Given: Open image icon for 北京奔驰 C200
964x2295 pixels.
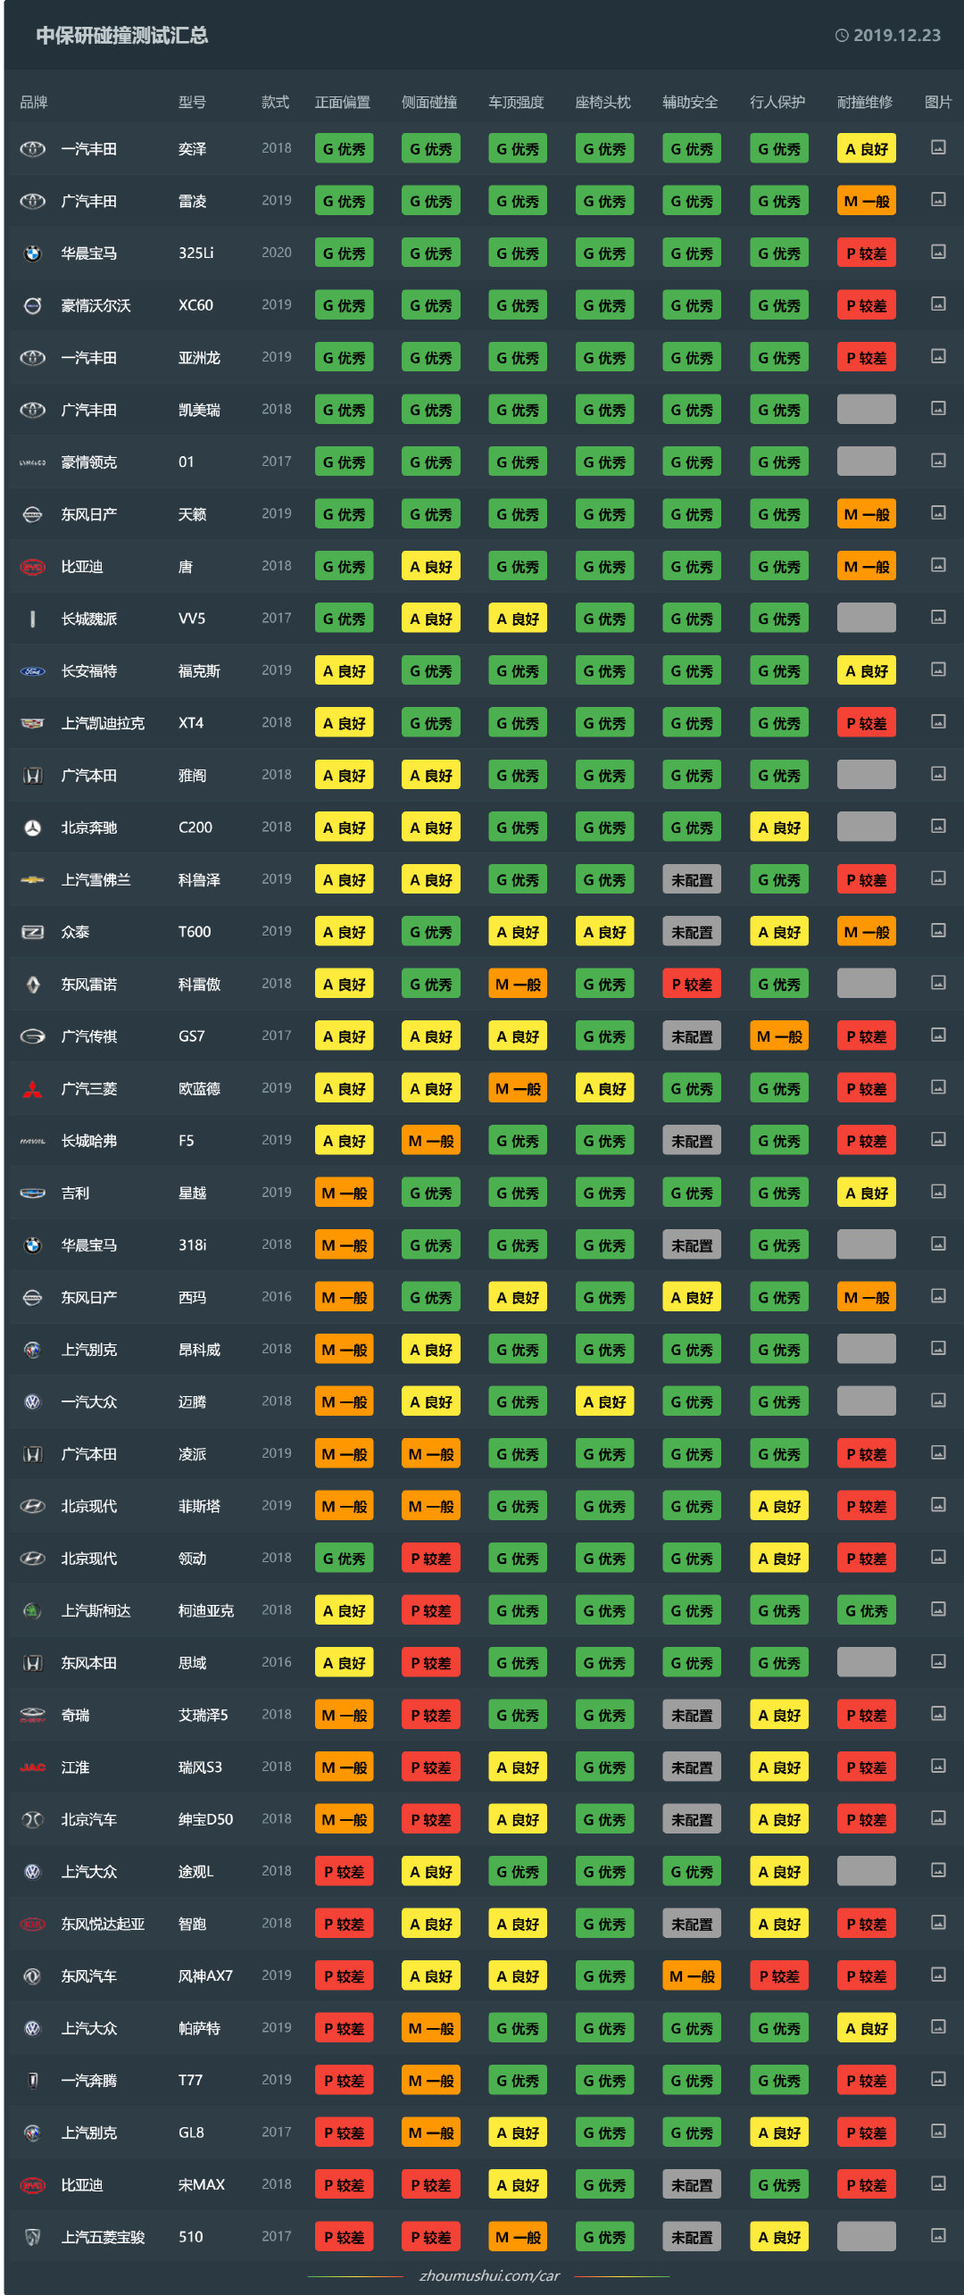Looking at the screenshot, I should click(938, 826).
